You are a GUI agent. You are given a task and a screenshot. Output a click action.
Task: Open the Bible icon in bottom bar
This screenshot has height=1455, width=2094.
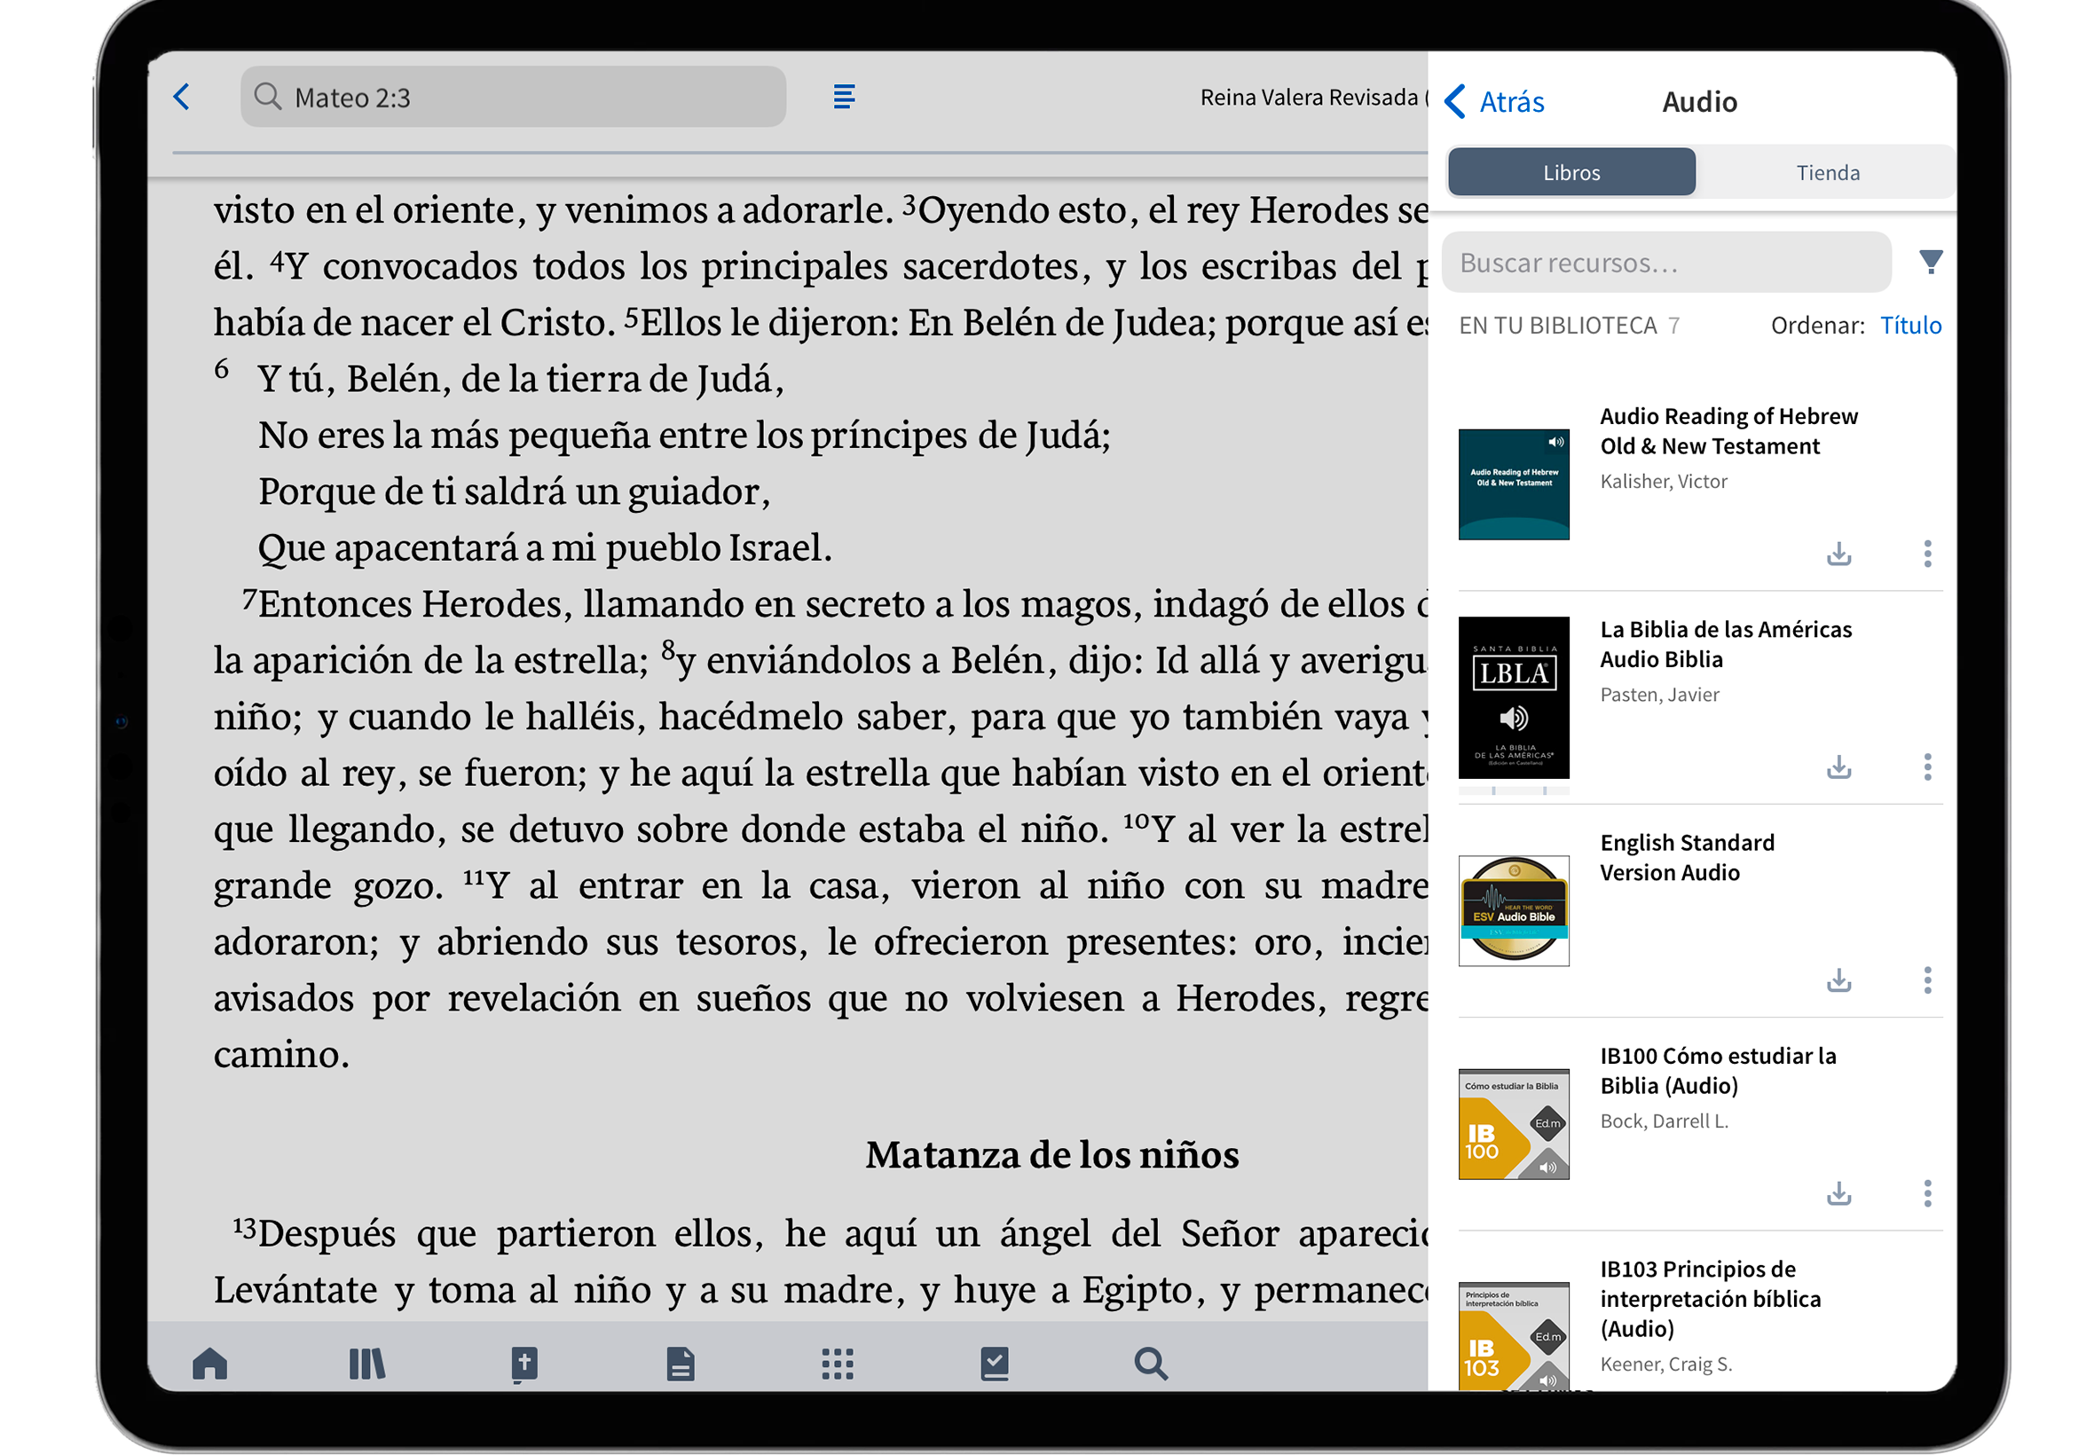pos(523,1365)
